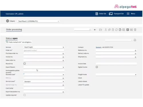Click the save-as template icon in toolbar
143x107 pixels.
point(124,30)
